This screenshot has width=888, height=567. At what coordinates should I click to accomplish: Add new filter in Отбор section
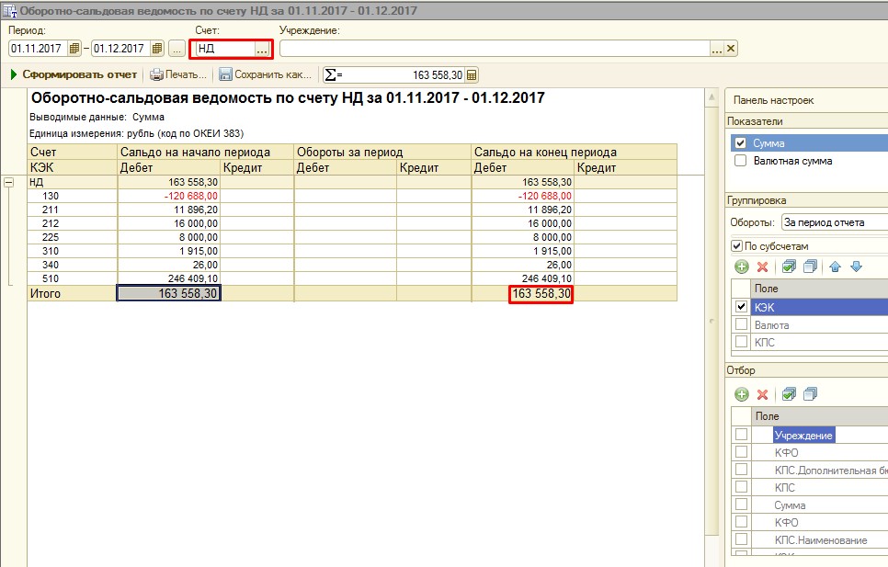coord(742,394)
